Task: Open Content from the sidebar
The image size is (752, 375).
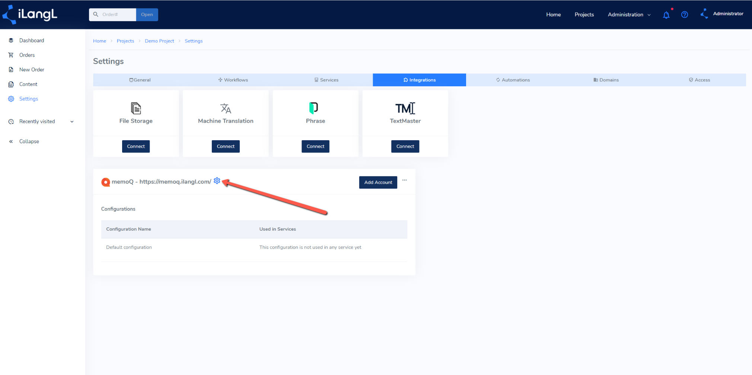Action: pos(28,84)
